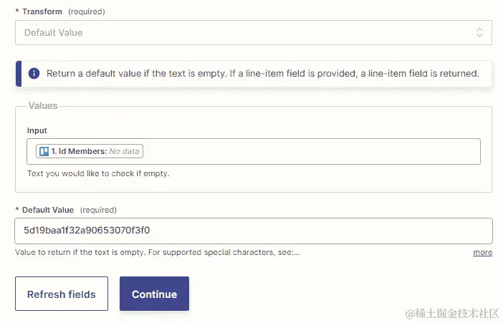Click the Transform field label

coord(42,12)
